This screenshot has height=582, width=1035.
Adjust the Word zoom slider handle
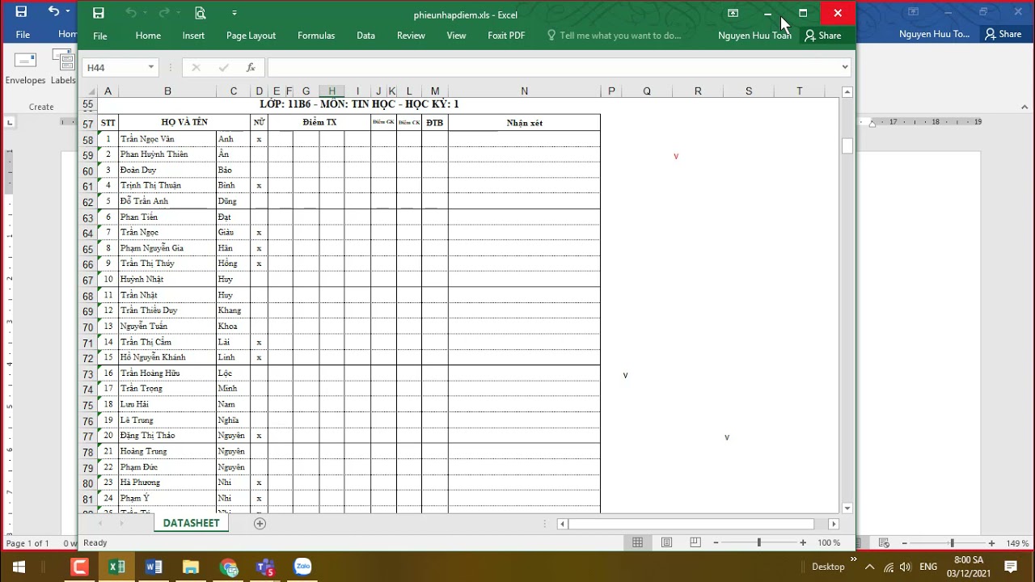[x=952, y=543]
